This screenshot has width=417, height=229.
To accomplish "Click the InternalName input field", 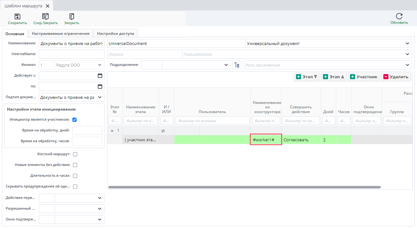I will 71,54.
